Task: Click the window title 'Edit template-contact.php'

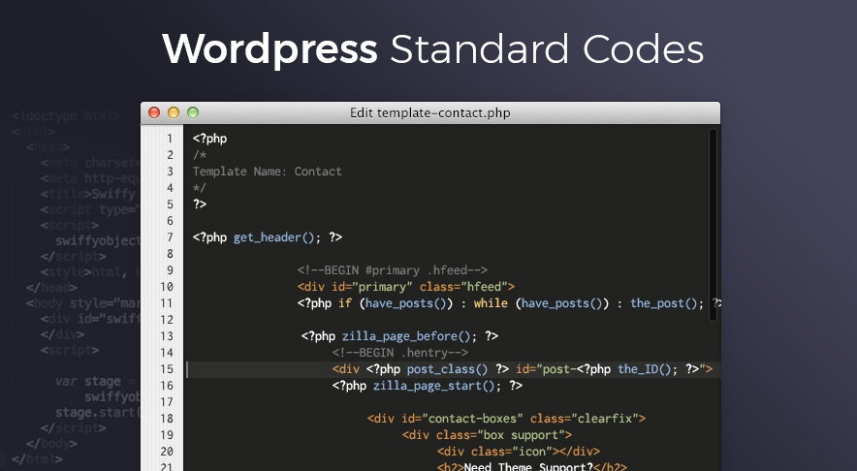Action: (x=430, y=113)
